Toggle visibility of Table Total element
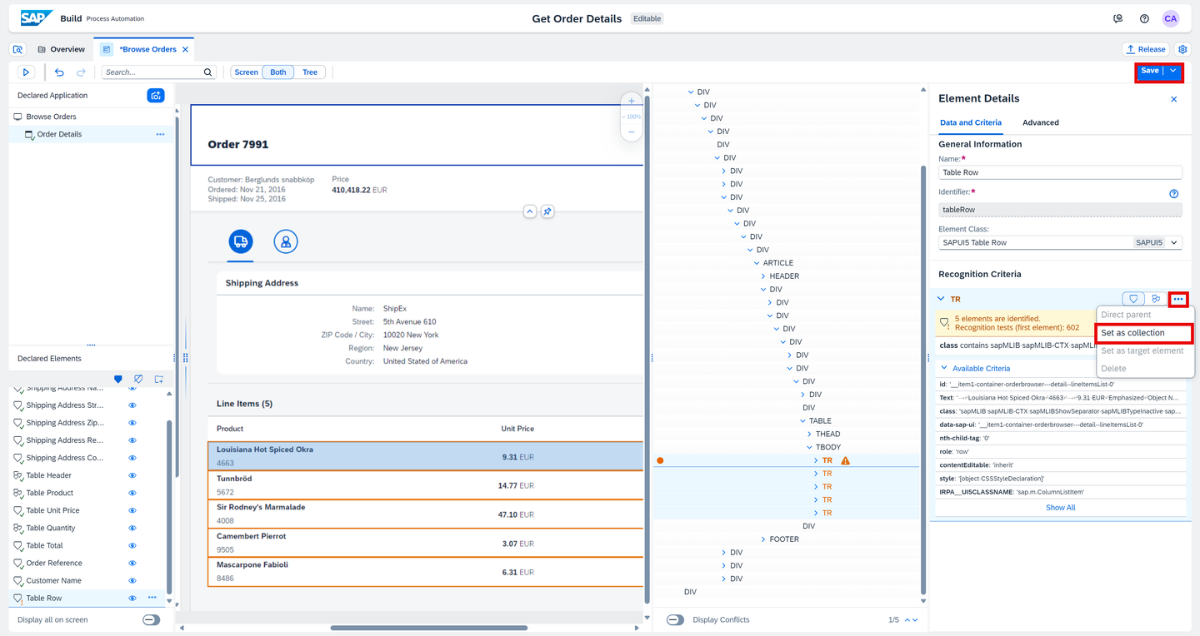 (132, 545)
